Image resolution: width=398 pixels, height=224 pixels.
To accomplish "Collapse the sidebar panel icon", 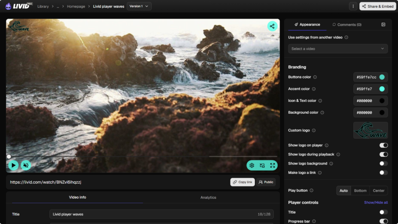I will click(x=383, y=24).
